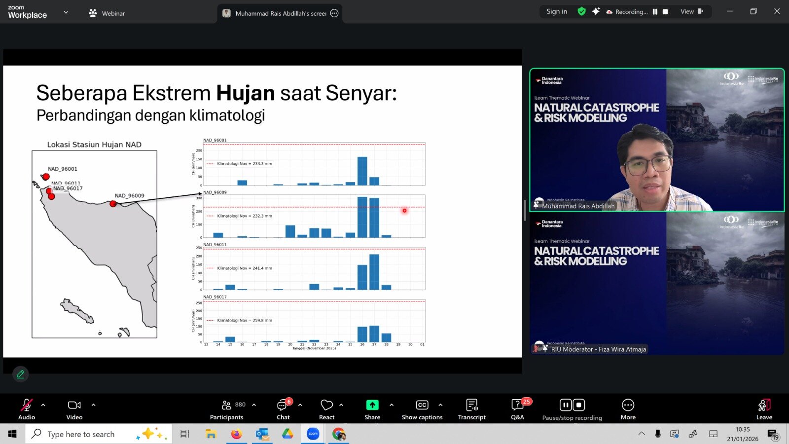The height and width of the screenshot is (444, 789).
Task: Select the Webinar tab
Action: click(x=107, y=13)
